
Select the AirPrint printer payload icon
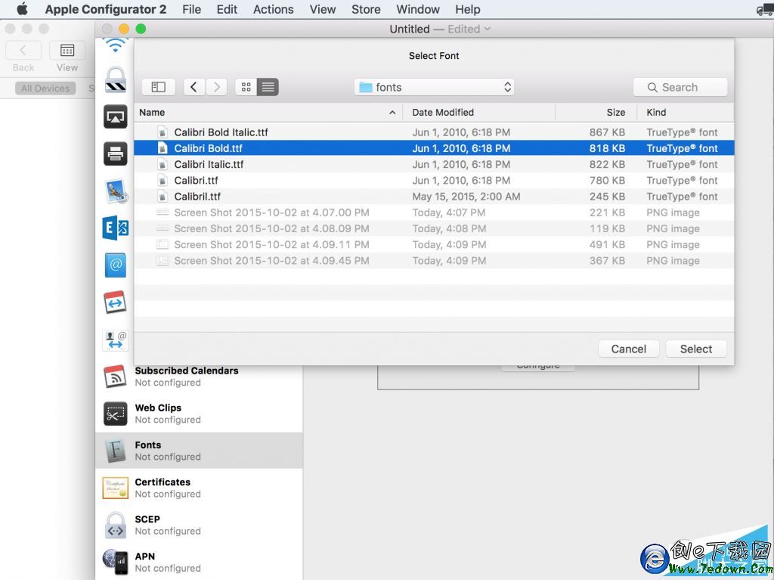click(116, 154)
